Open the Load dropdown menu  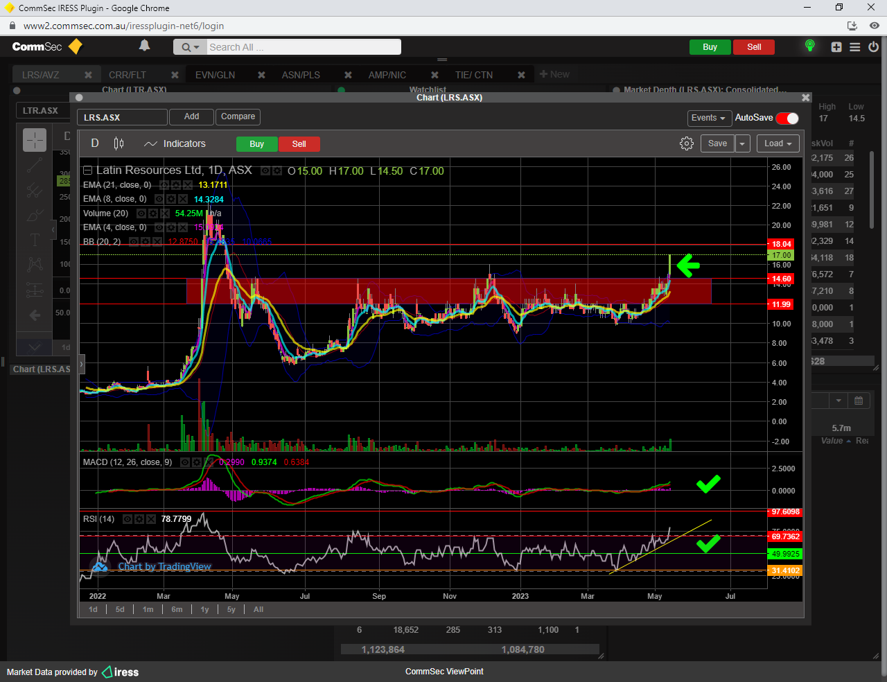point(778,143)
